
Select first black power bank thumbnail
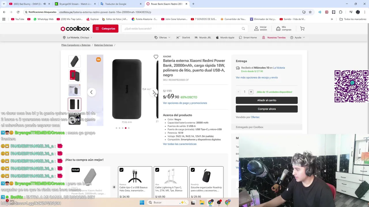tap(75, 61)
